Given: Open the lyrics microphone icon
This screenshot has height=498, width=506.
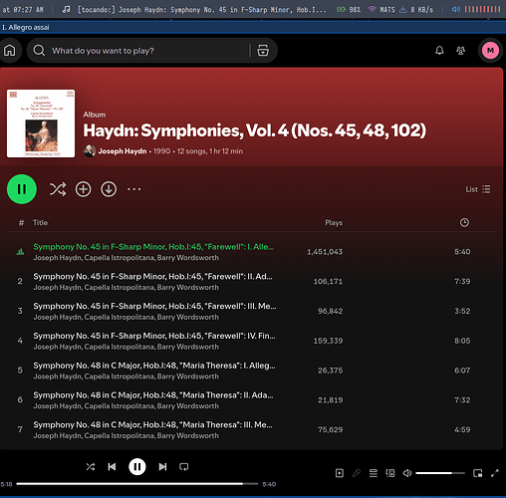Looking at the screenshot, I should [x=357, y=473].
